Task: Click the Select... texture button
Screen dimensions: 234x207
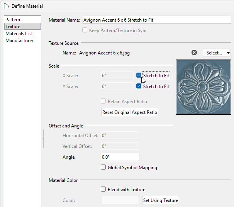Action: (214, 53)
